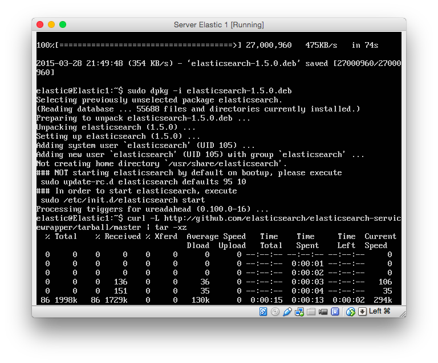This screenshot has width=438, height=363.
Task: Click the shared folders icon
Action: [311, 311]
